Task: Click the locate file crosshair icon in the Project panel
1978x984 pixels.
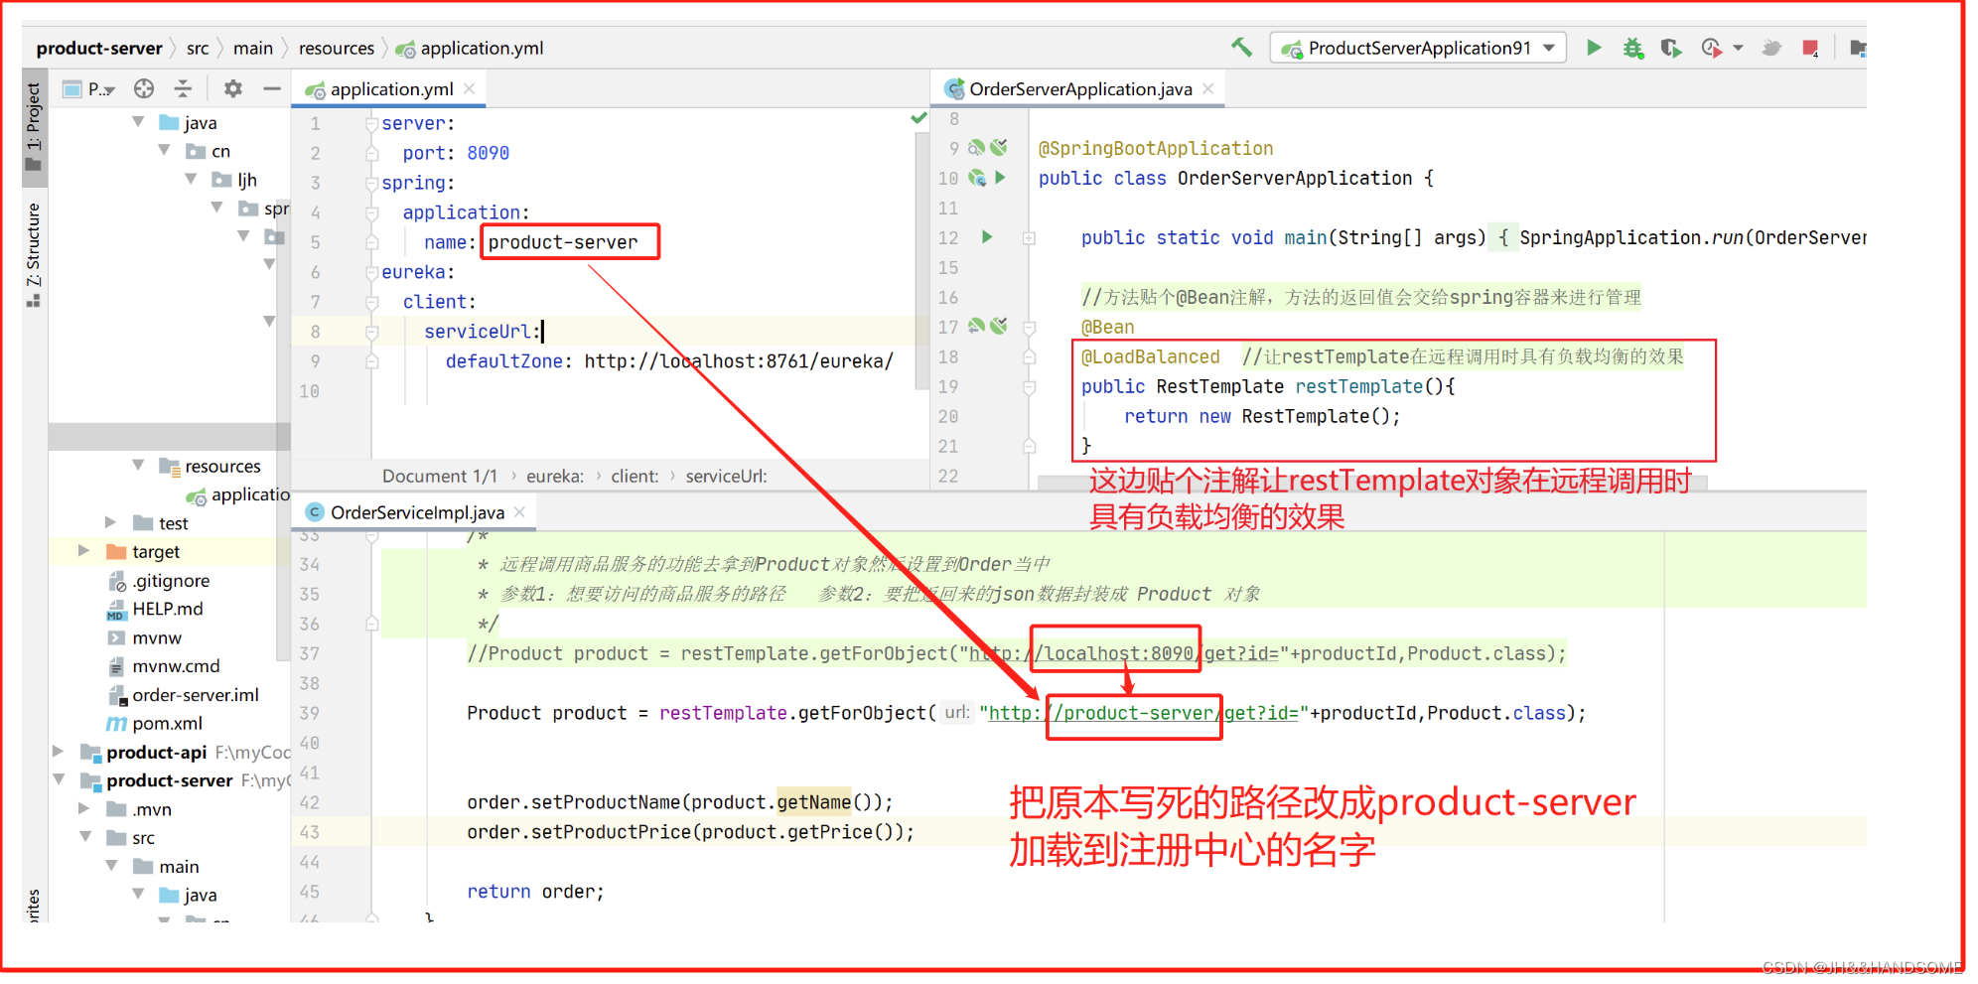Action: point(144,88)
